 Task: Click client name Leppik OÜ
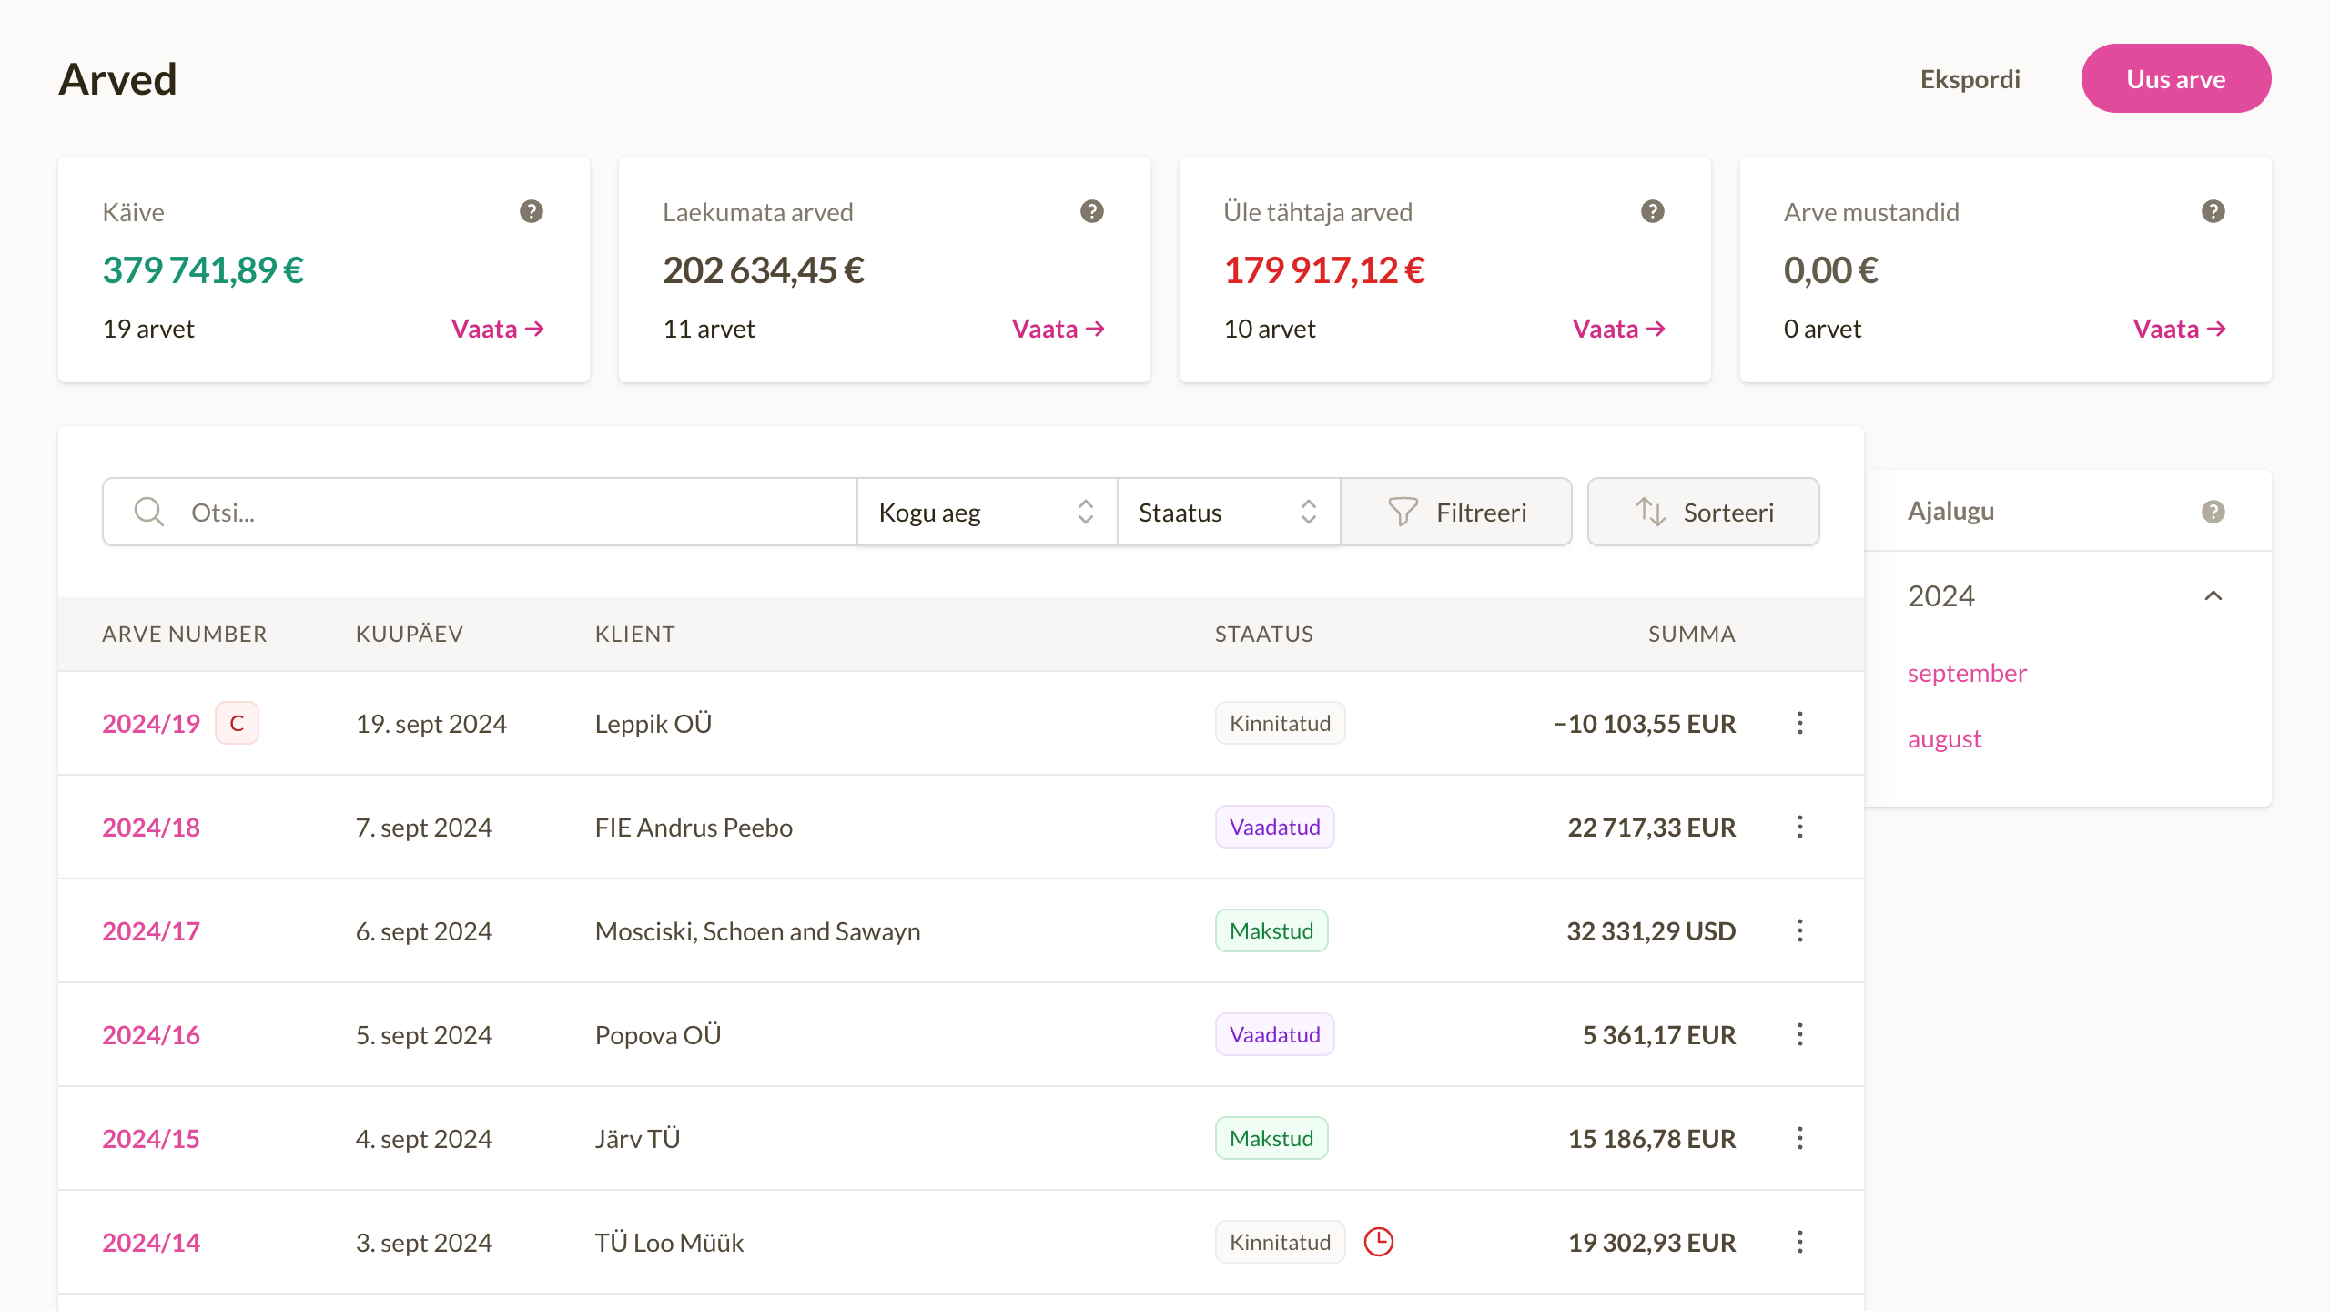click(653, 724)
